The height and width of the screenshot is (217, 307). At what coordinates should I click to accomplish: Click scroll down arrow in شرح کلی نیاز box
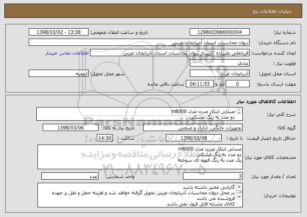coord(239,113)
